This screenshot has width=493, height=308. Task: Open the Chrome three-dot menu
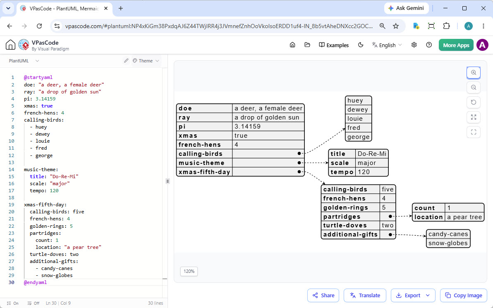pos(483,26)
